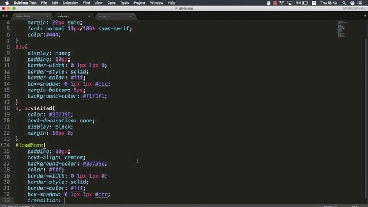Open the Window menu

tap(156, 3)
